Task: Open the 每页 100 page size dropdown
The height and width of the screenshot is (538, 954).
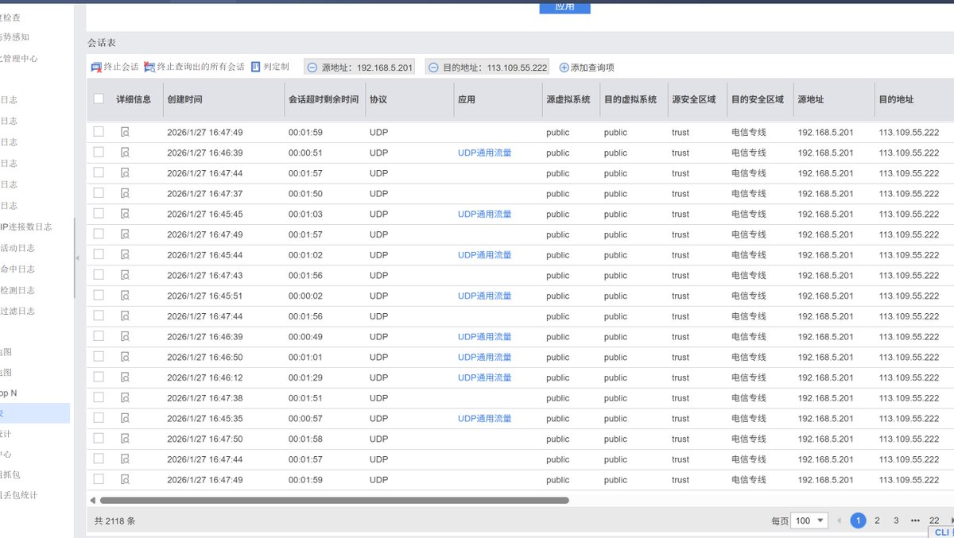Action: 810,521
